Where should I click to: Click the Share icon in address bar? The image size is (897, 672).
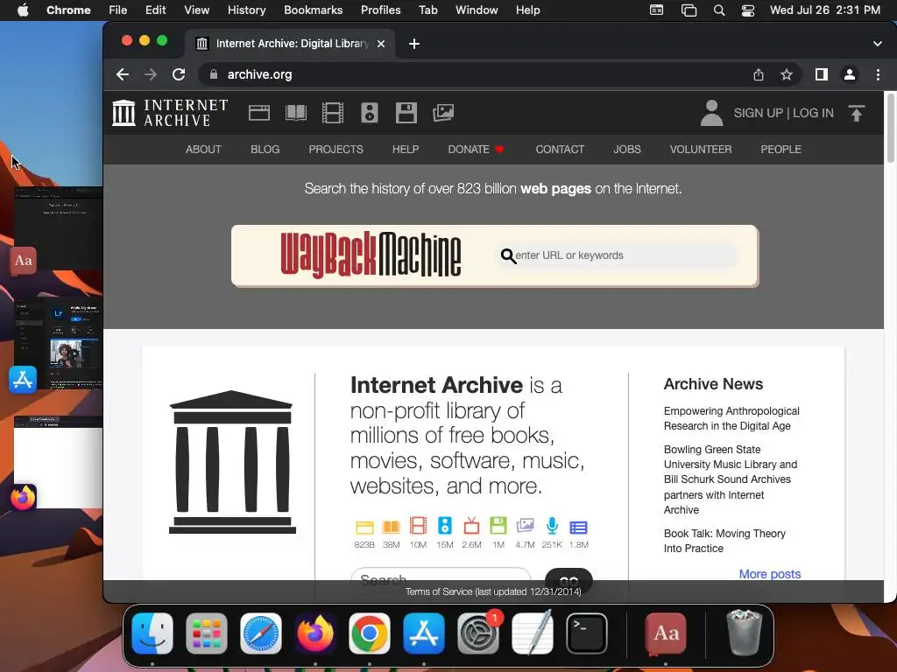pyautogui.click(x=759, y=74)
